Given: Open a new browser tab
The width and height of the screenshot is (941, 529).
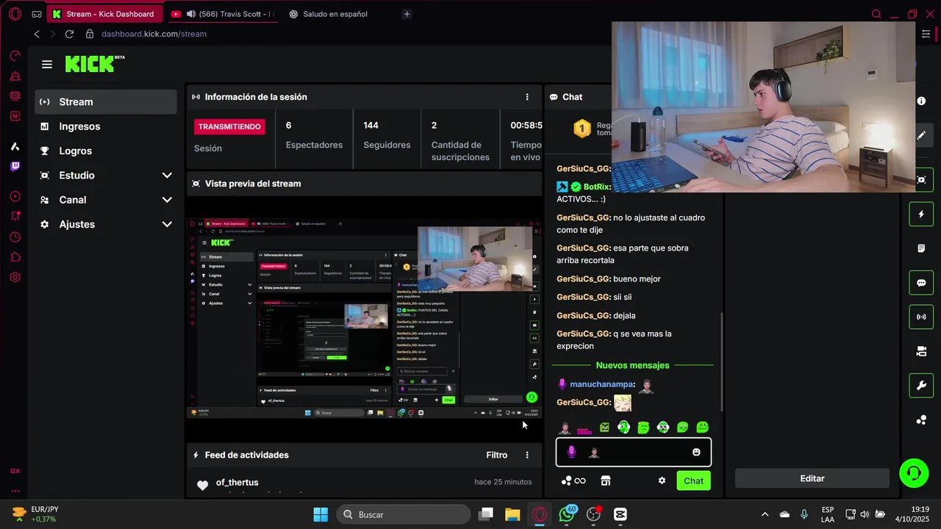Looking at the screenshot, I should click(407, 14).
